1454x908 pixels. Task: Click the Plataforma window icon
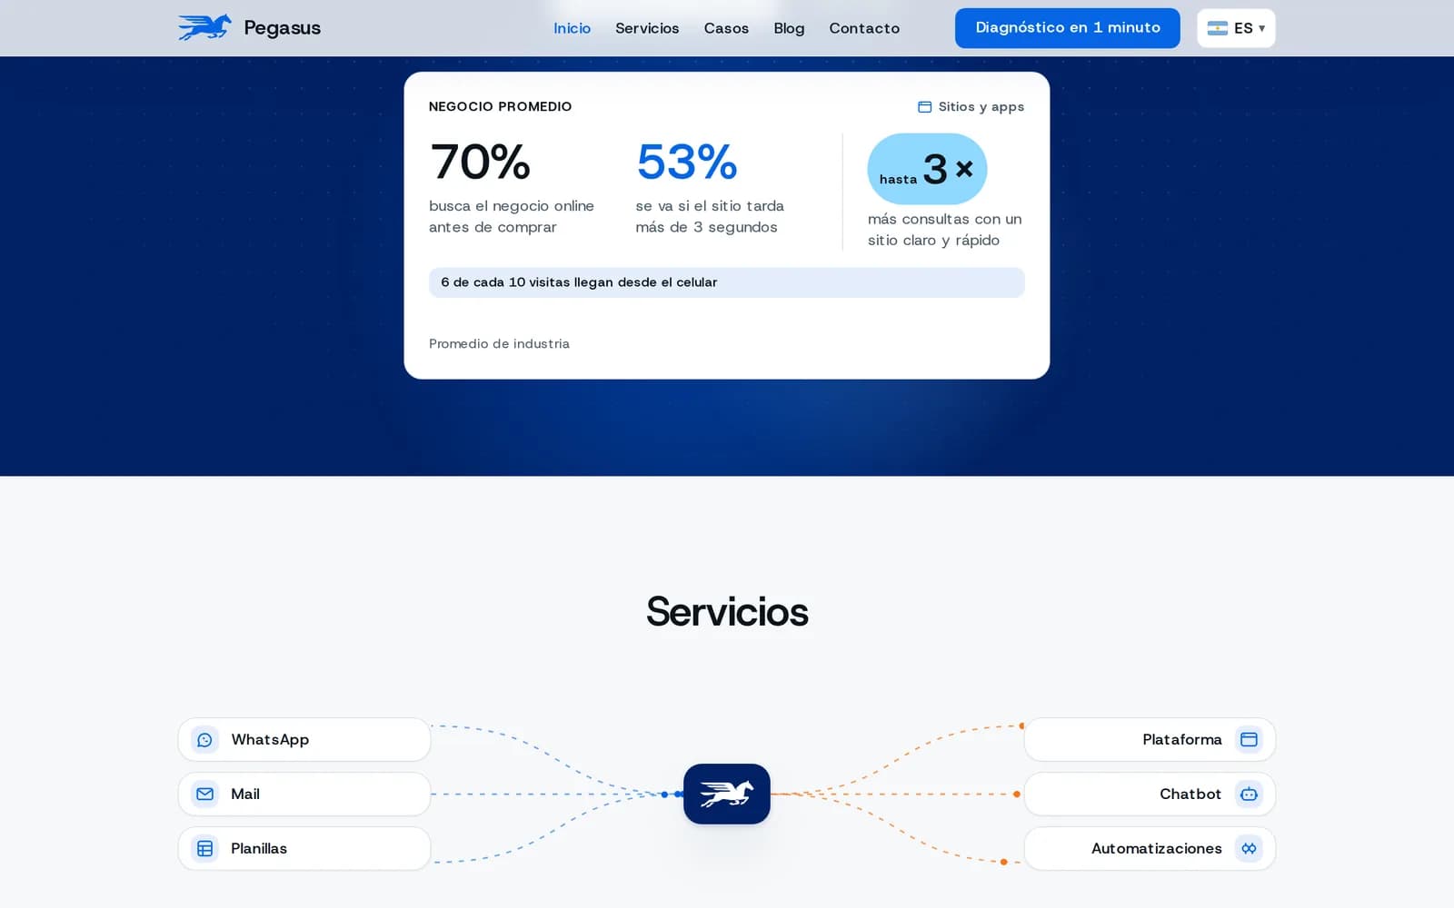(1249, 740)
